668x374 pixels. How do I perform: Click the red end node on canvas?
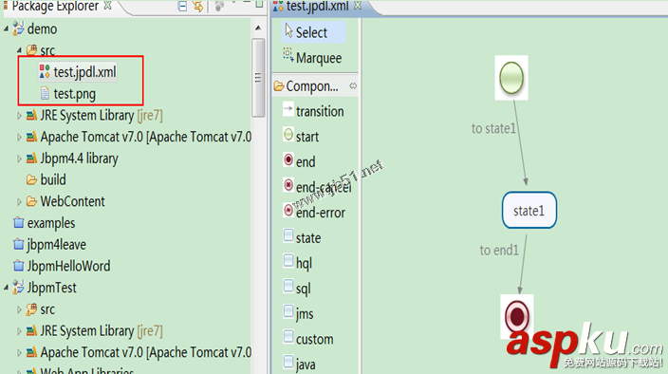[x=517, y=317]
